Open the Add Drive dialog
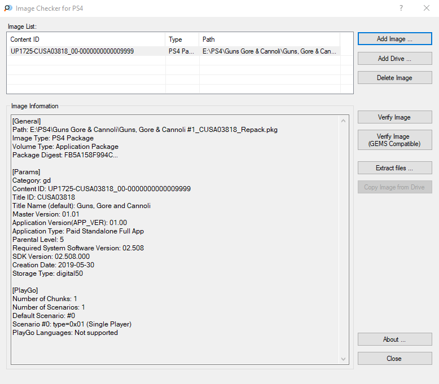This screenshot has height=384, width=439. tap(395, 59)
